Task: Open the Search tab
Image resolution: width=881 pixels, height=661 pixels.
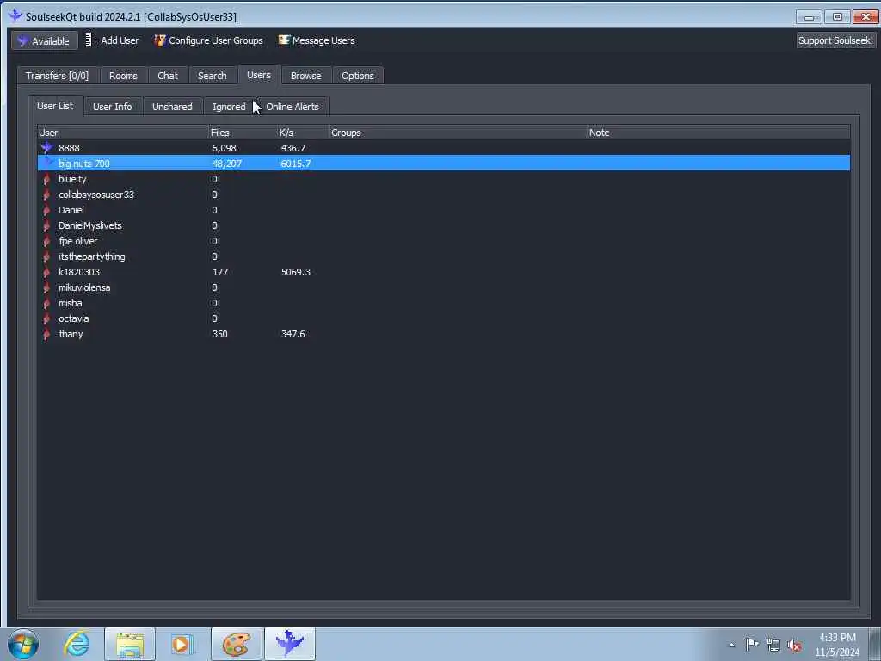Action: tap(213, 76)
